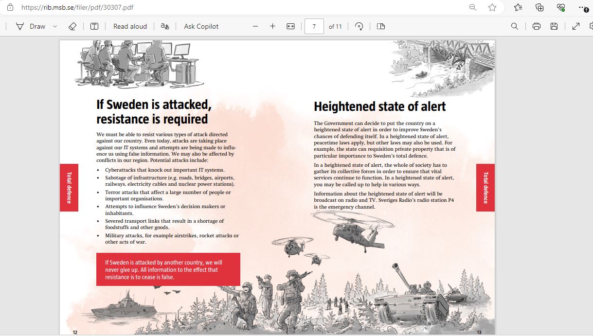View site information lock icon
Viewport: 593px width, 336px height.
tap(10, 7)
